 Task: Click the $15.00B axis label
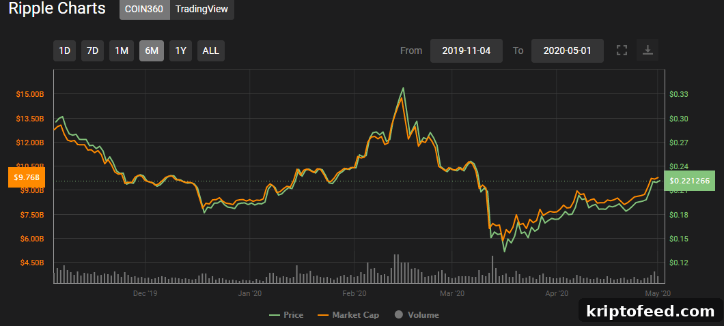[x=31, y=95]
